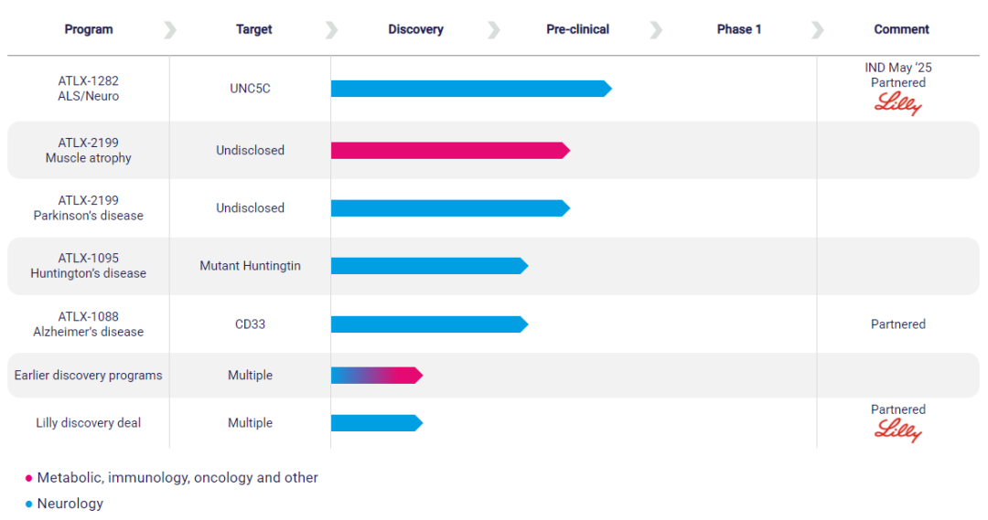
Task: Click the chevron between Discovery and Pre-clinical
Action: click(494, 30)
